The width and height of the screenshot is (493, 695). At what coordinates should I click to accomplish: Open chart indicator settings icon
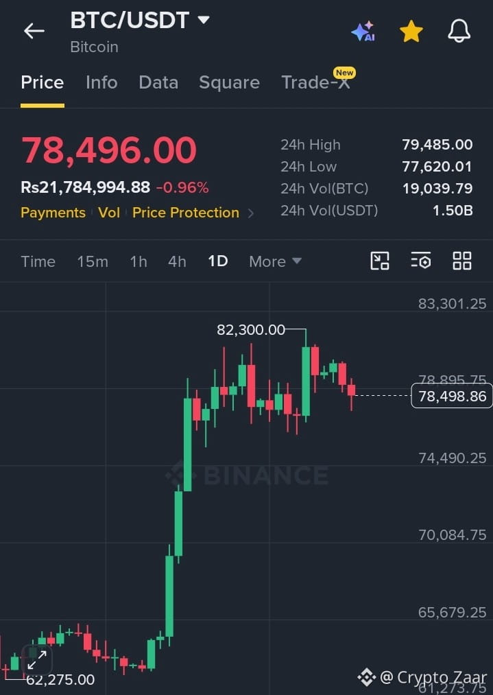(x=421, y=261)
